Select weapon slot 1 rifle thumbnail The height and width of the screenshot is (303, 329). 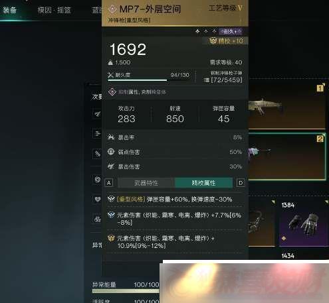(x=286, y=106)
